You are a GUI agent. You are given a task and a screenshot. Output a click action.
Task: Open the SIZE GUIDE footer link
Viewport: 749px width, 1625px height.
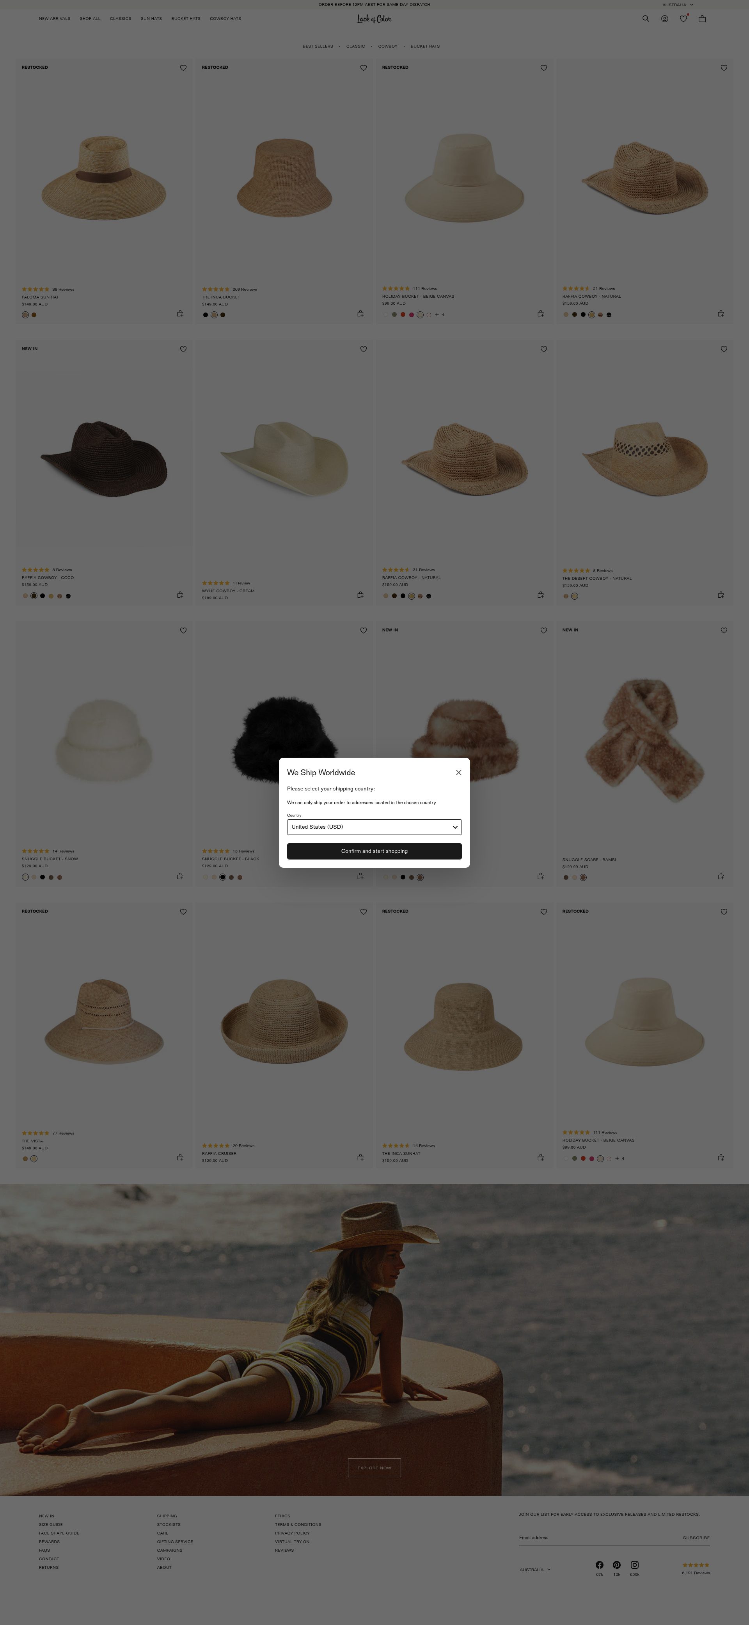(x=50, y=1525)
